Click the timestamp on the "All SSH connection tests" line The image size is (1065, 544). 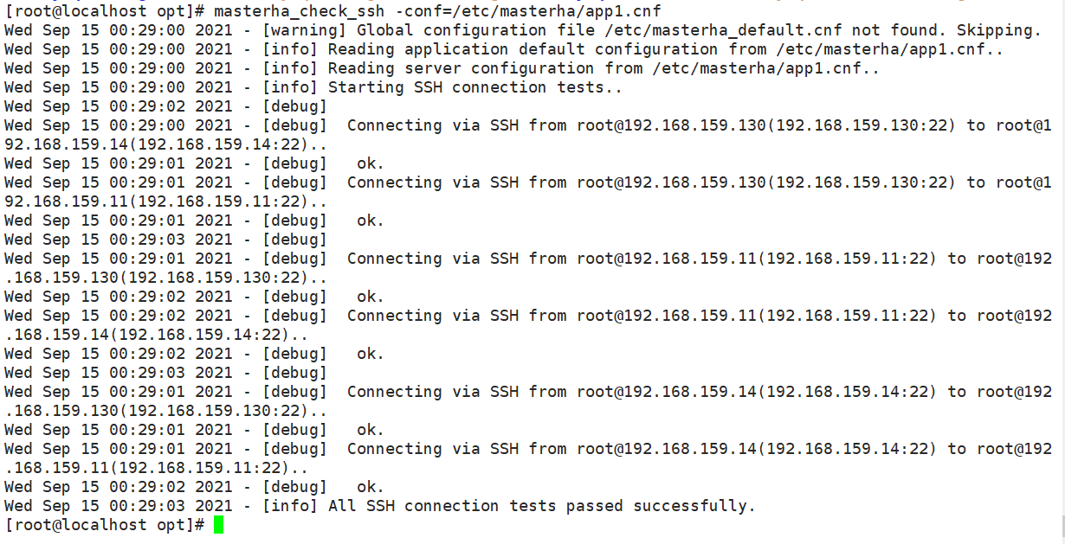119,506
